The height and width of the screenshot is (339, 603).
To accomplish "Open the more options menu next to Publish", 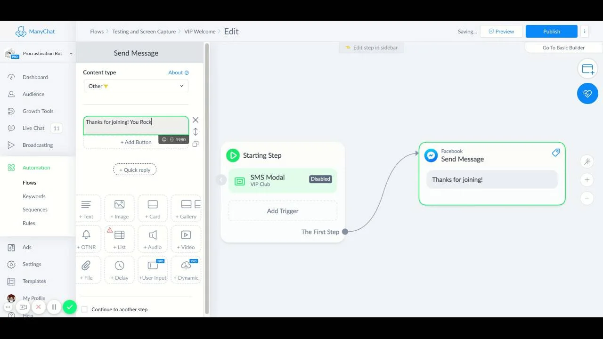I will pos(585,32).
